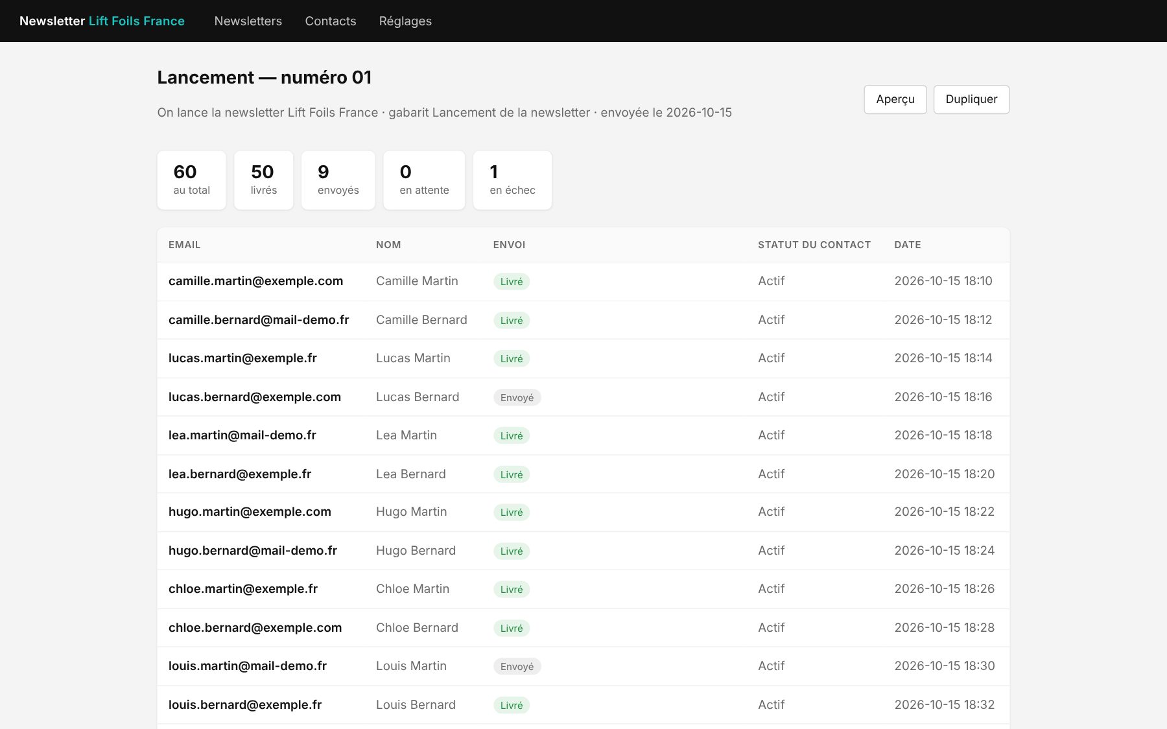Click the name Chloe Martin
The height and width of the screenshot is (729, 1167).
(x=412, y=589)
